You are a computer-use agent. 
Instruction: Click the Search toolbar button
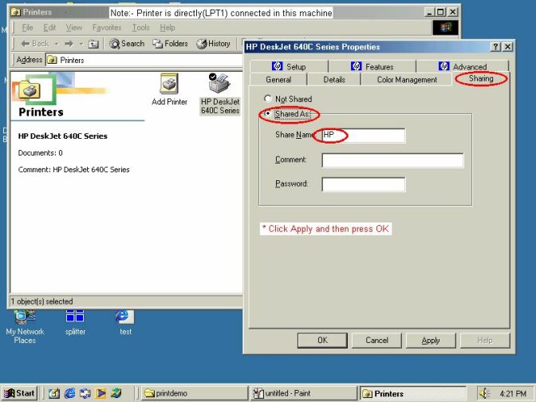tap(127, 44)
